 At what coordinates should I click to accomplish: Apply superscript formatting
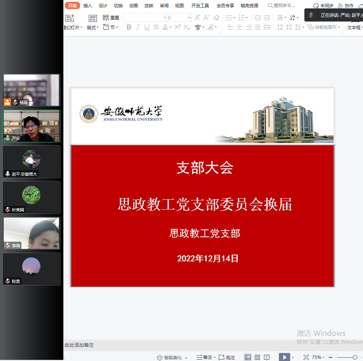coord(178,27)
